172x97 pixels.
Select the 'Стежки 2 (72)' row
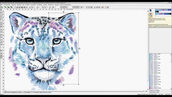coord(160,57)
